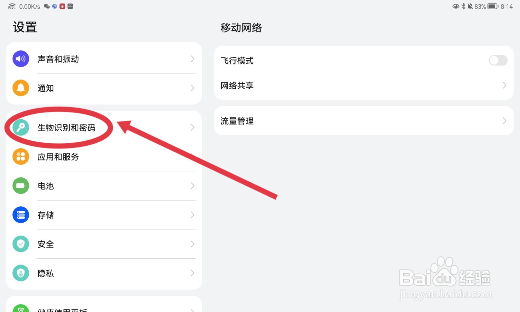Open 流量管理 data usage option
The height and width of the screenshot is (312, 520).
tap(364, 121)
